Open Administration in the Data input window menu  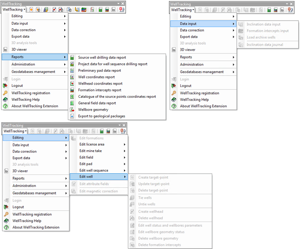(203, 64)
